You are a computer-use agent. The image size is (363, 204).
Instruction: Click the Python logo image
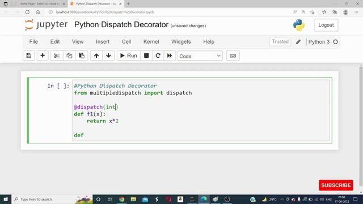[299, 25]
